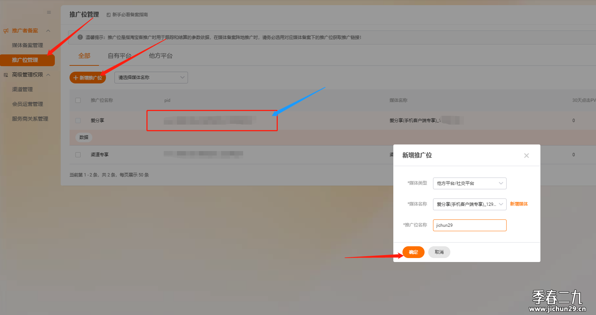Screen dimensions: 596x315
Task: Close the 新增推广位 dialog
Action: (x=526, y=155)
